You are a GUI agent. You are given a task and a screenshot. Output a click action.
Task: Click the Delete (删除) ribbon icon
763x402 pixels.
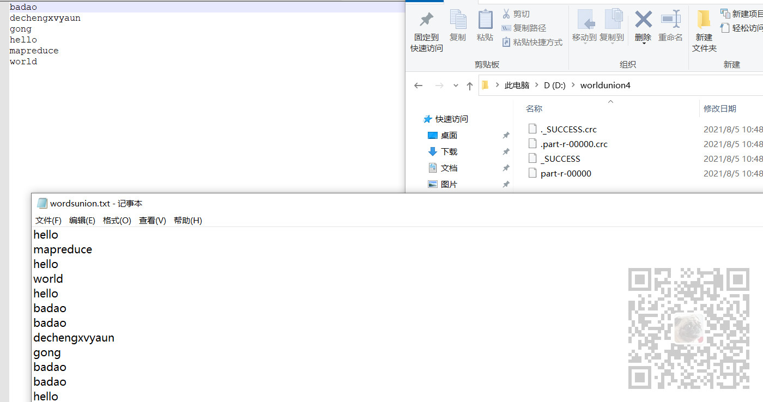tap(643, 20)
